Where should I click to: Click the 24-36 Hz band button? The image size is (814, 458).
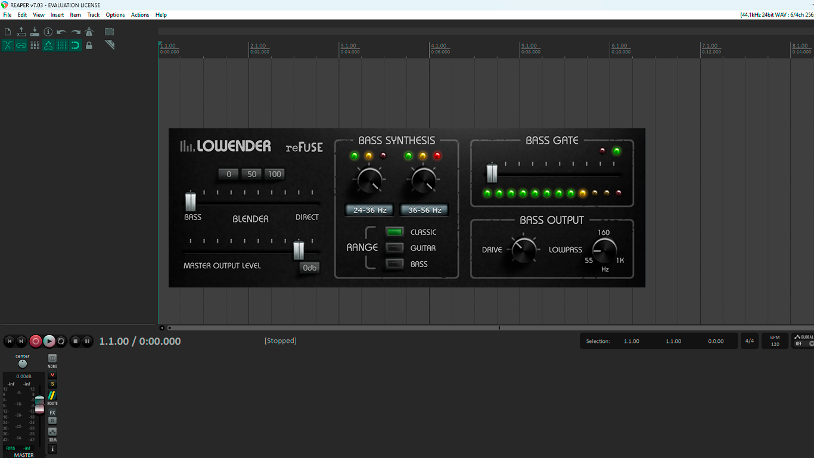(x=370, y=210)
